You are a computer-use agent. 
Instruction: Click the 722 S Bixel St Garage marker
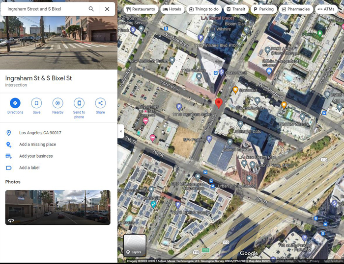coord(178,205)
